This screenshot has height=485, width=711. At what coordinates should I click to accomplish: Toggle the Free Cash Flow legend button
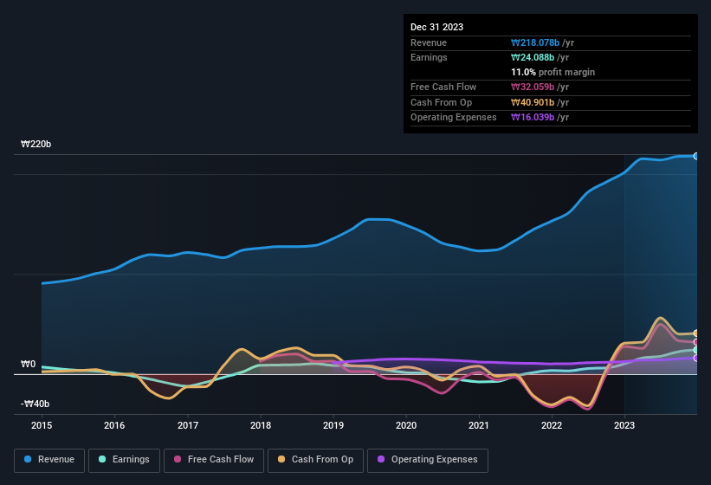pos(214,460)
